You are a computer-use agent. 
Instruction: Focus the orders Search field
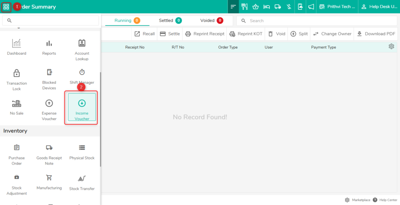[317, 21]
